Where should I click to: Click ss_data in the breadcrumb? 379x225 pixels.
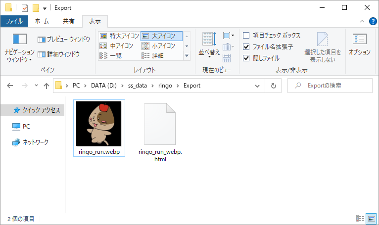[137, 86]
